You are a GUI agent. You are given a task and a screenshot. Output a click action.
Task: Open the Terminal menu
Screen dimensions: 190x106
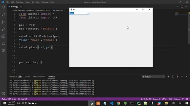45,2
